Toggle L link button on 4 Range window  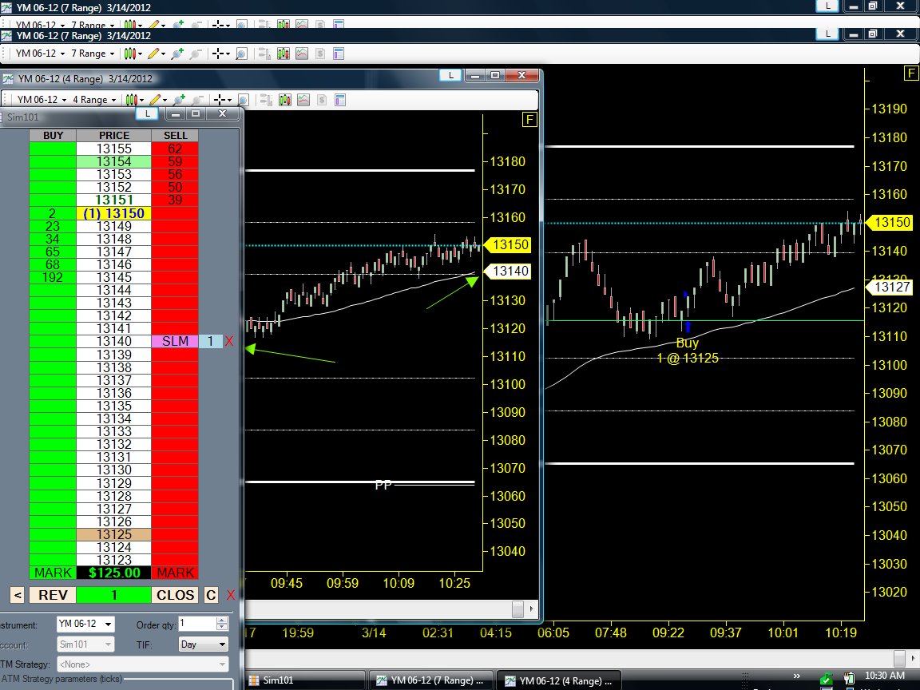tap(450, 75)
